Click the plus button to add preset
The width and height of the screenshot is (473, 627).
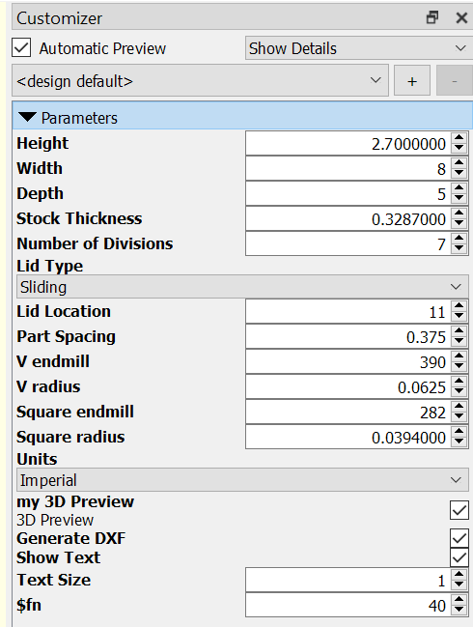412,81
